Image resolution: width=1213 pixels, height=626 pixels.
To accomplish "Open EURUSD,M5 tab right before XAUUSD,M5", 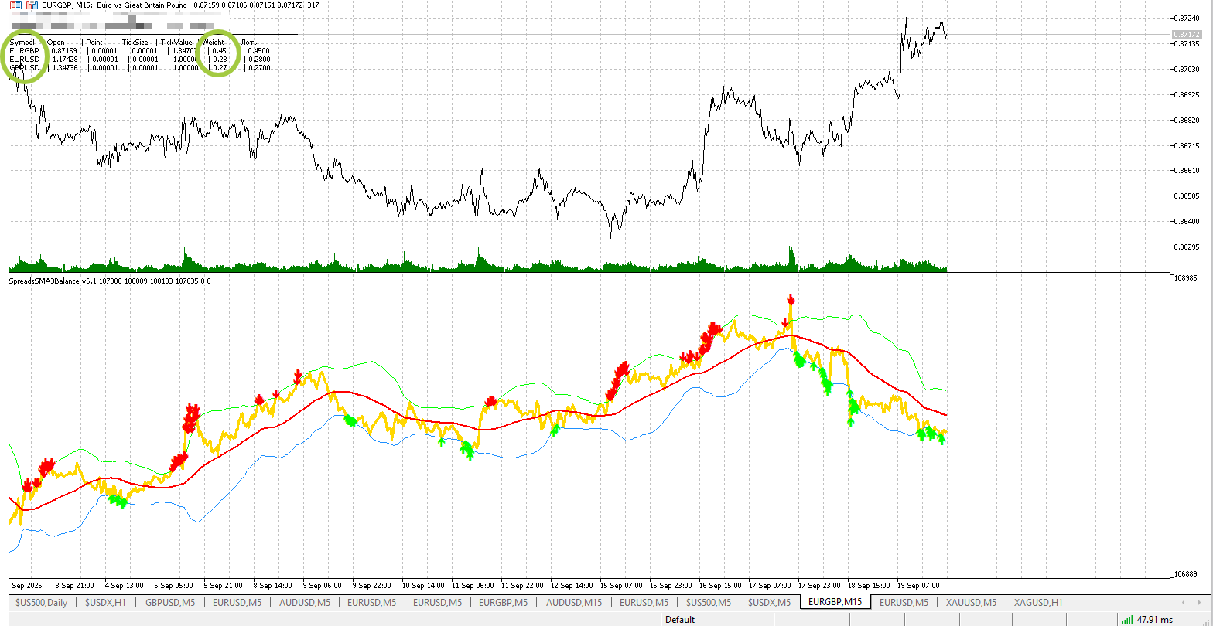I will pos(904,602).
